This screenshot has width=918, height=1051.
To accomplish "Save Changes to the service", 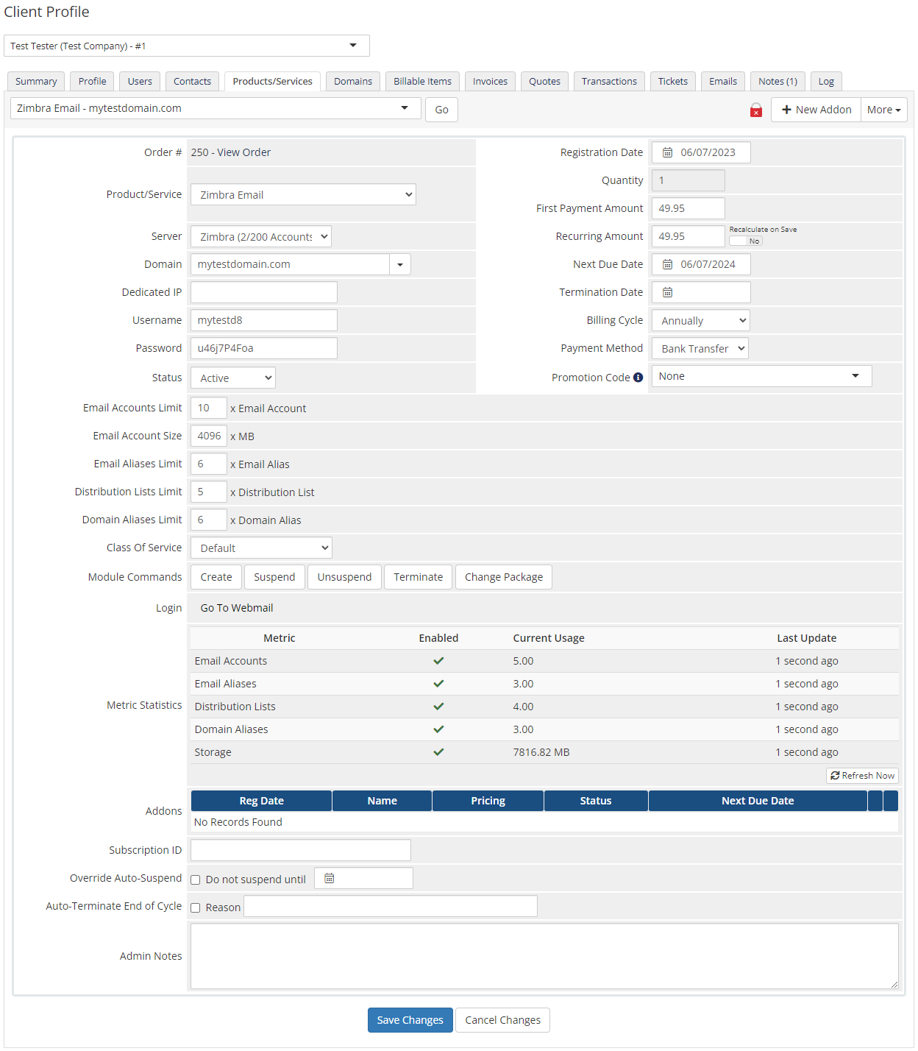I will (410, 1020).
